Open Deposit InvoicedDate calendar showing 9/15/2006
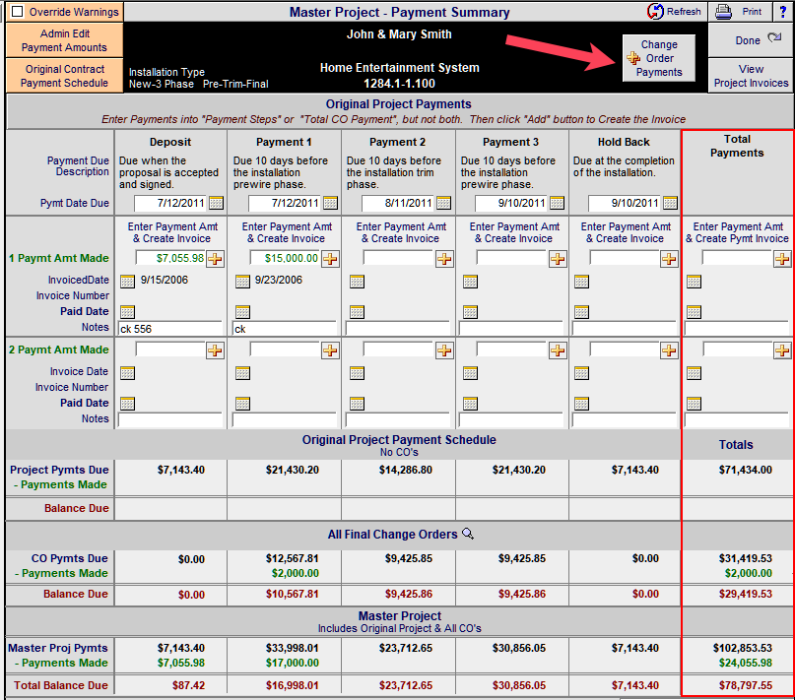This screenshot has height=700, width=795. (x=127, y=281)
